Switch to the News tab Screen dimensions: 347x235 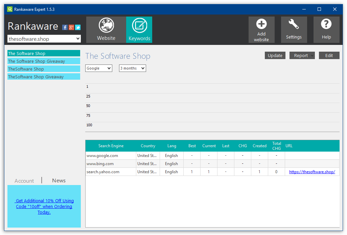[59, 180]
